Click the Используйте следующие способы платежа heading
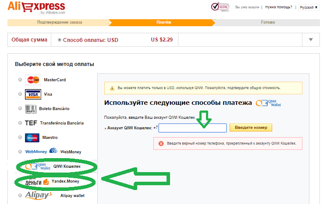Viewport: 323px width, 204px height. 178,103
